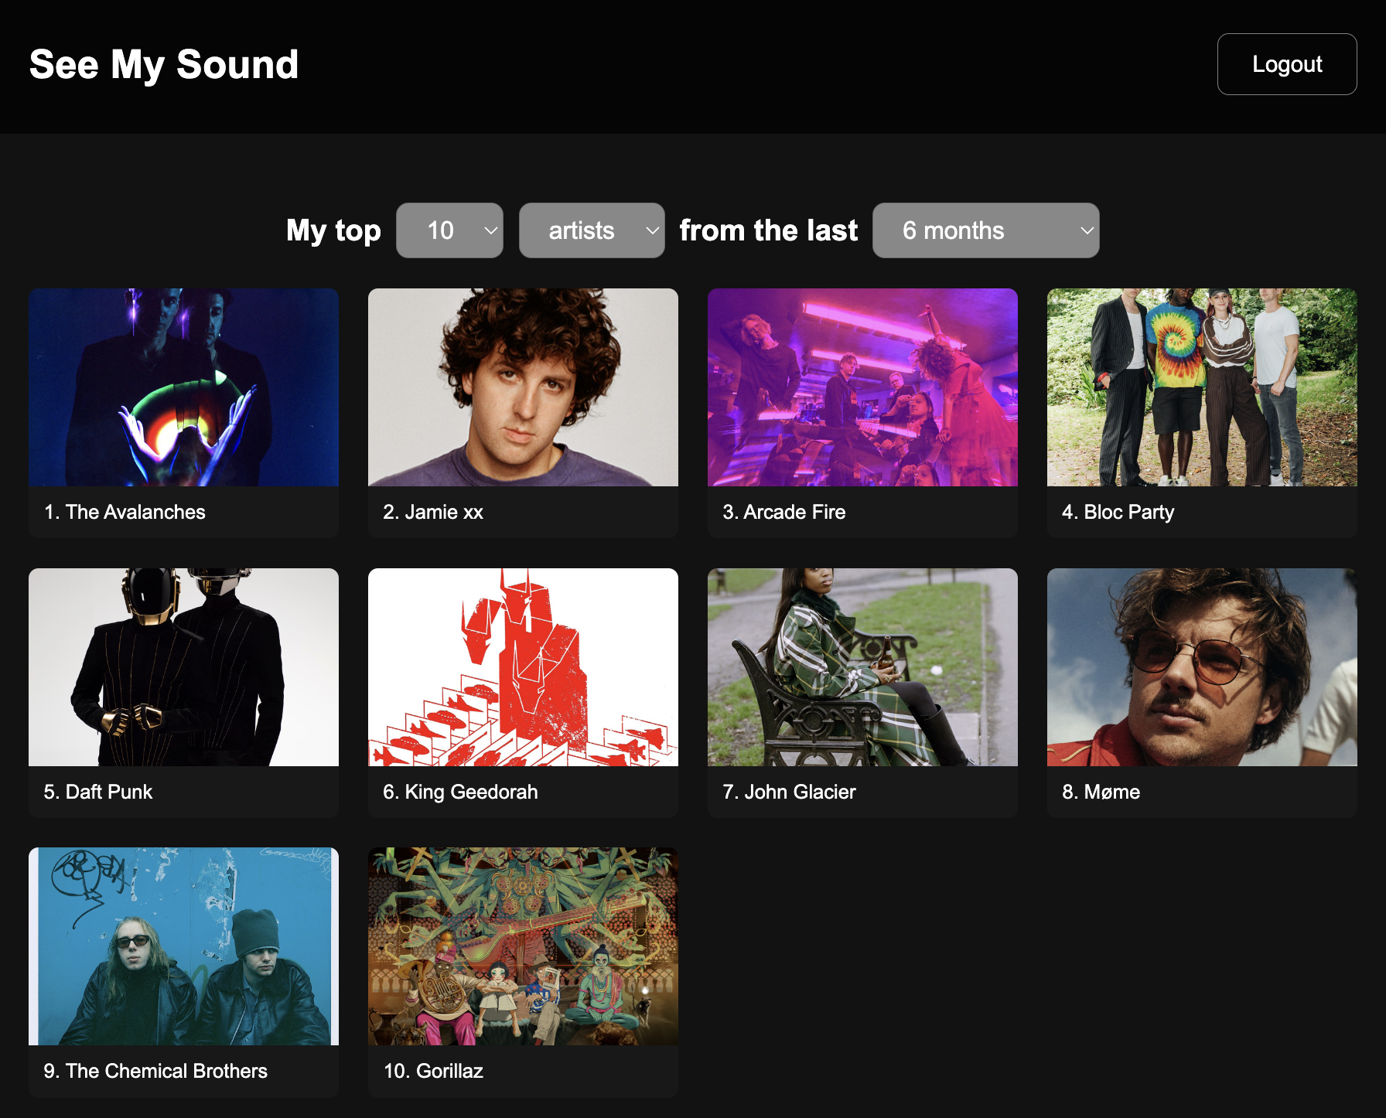The width and height of the screenshot is (1386, 1118).
Task: Open the Jamie xx artist photo
Action: click(x=523, y=387)
